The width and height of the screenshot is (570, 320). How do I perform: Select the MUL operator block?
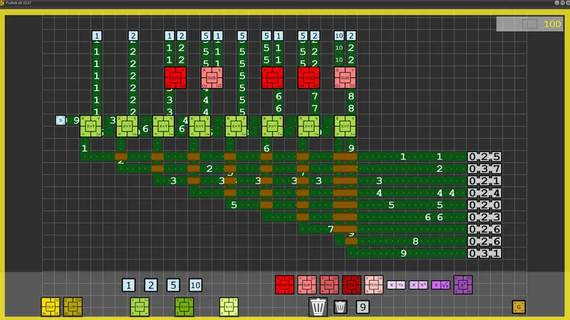click(x=329, y=285)
